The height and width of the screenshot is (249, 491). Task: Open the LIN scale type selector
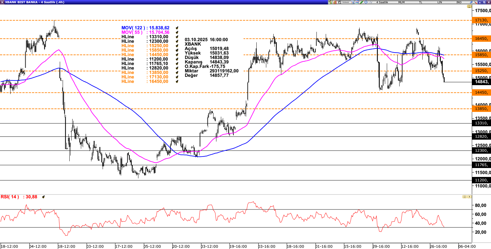tap(440, 2)
